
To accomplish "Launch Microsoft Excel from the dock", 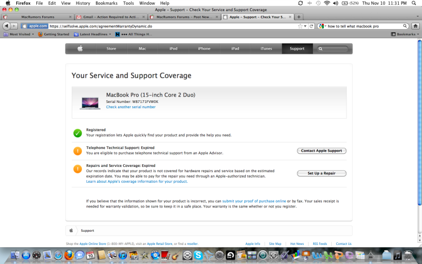I will click(328, 255).
